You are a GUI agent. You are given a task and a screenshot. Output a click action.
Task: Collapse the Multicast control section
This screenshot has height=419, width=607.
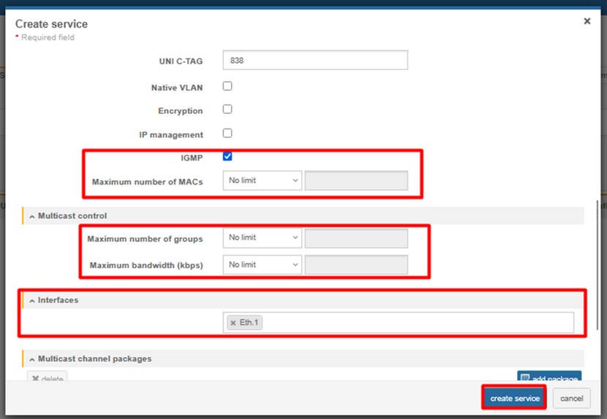32,216
